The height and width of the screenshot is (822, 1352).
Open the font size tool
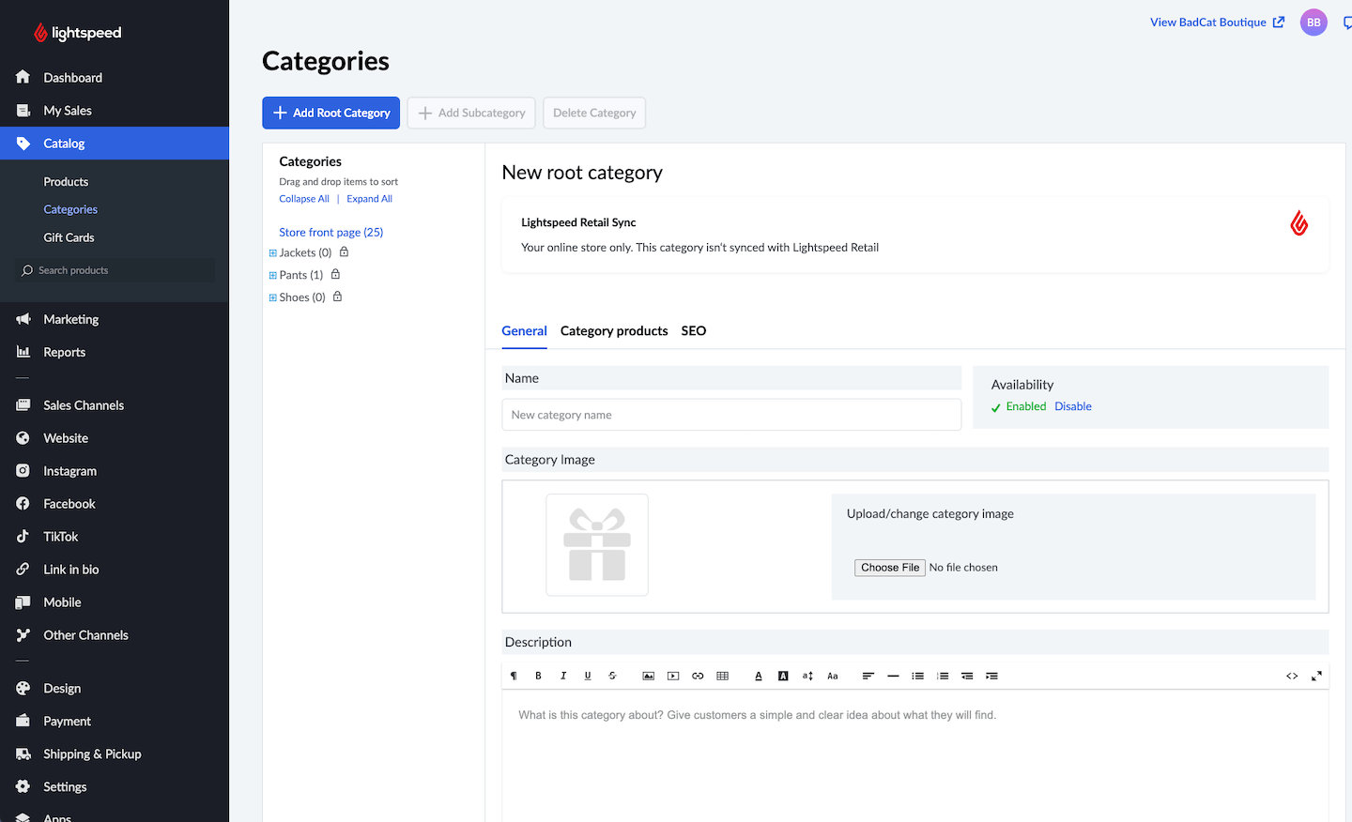(x=807, y=676)
